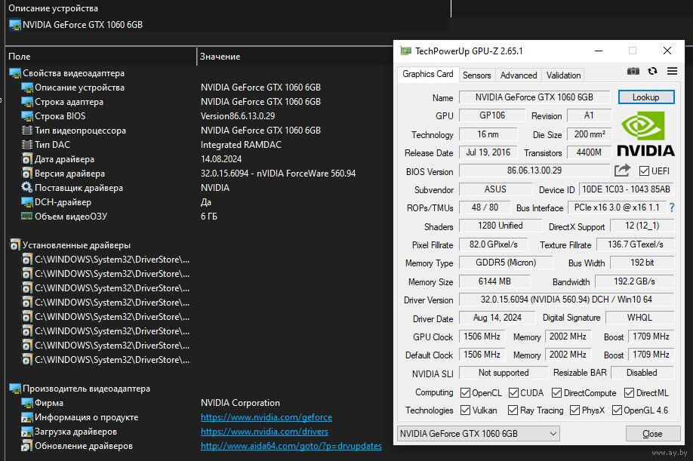Click the NVIDIA logo in GPU-Z
This screenshot has width=693, height=461.
click(x=645, y=134)
